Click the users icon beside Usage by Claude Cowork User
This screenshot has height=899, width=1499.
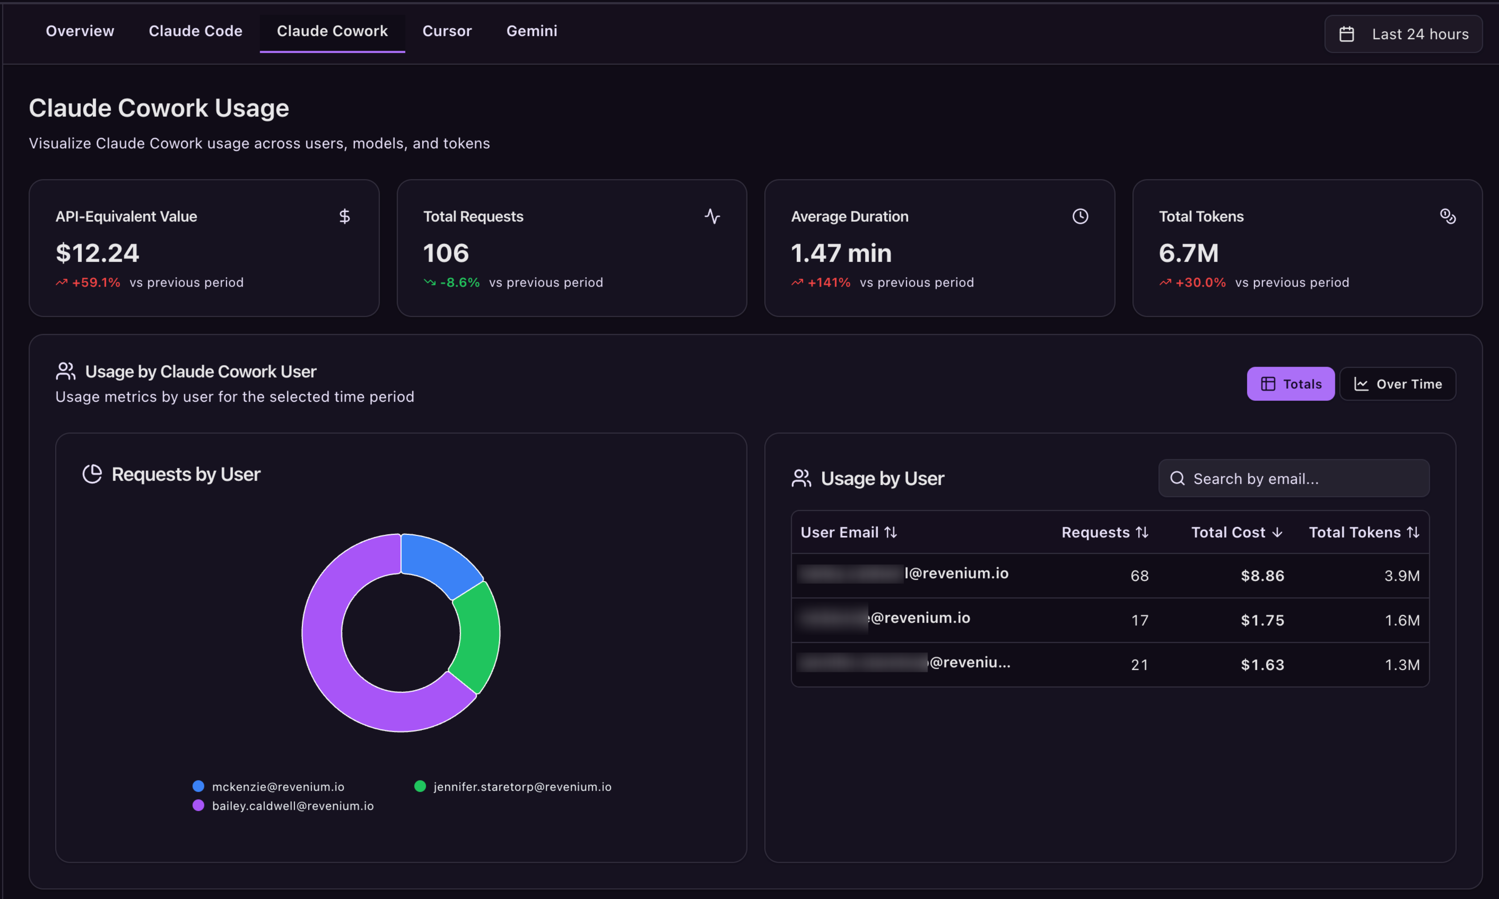pos(66,371)
